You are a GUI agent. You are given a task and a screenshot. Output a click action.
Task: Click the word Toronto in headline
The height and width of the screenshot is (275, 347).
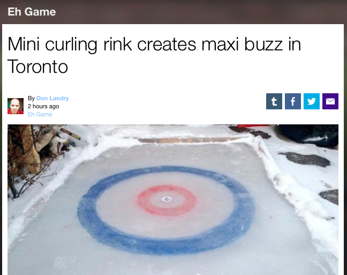37,66
